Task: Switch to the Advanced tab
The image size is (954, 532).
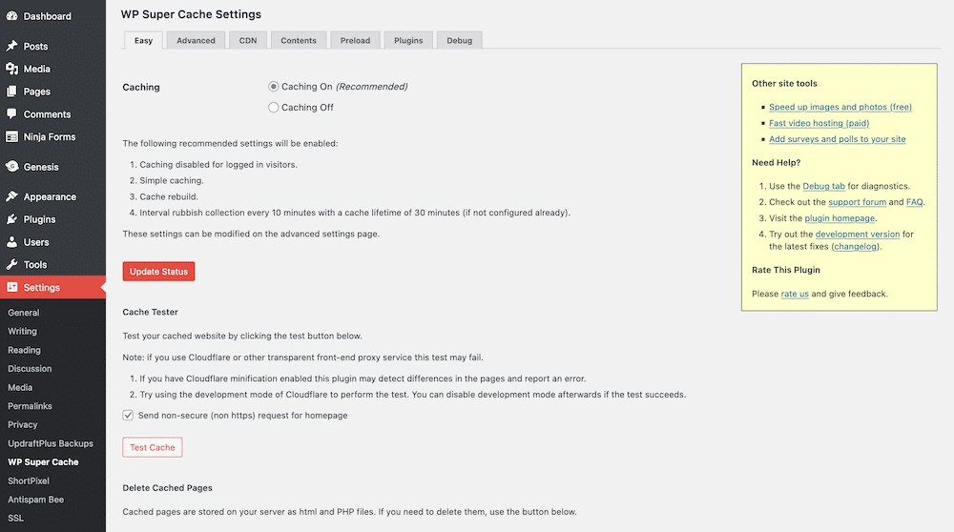Action: click(x=196, y=40)
